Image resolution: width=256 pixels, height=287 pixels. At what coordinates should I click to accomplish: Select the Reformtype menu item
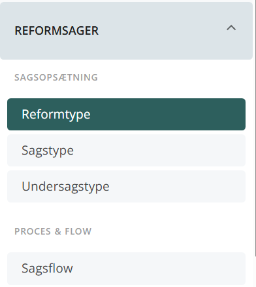(126, 114)
